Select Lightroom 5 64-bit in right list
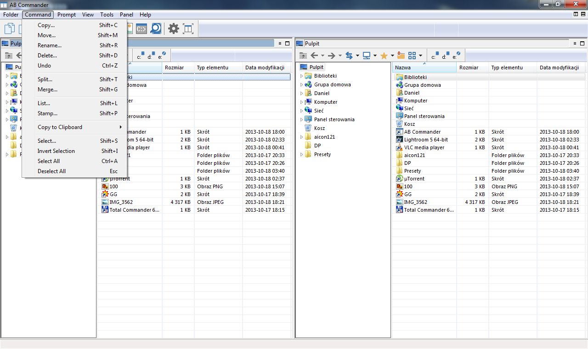This screenshot has height=349, width=588. tap(426, 140)
